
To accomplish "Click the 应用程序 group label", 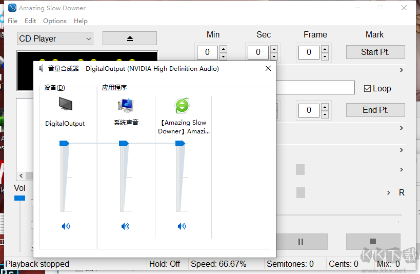I will pyautogui.click(x=114, y=88).
